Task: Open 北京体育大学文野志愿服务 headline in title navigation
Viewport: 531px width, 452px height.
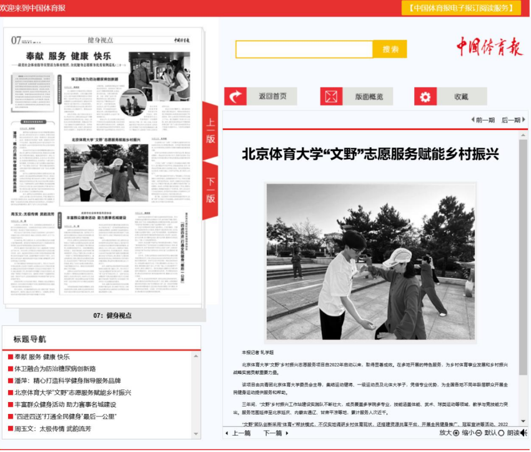Action: click(x=73, y=393)
